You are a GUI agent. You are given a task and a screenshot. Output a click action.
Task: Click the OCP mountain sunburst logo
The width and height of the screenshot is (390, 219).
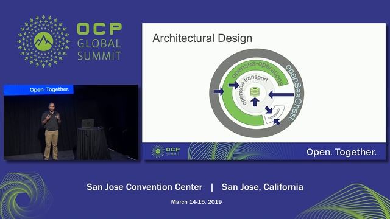coord(43,41)
